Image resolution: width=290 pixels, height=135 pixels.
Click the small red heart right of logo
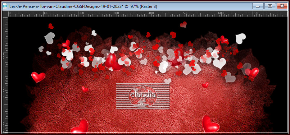point(205,85)
